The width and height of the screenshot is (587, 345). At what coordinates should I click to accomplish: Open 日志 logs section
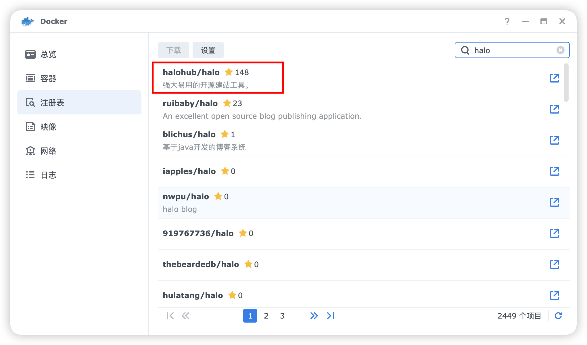pyautogui.click(x=79, y=175)
